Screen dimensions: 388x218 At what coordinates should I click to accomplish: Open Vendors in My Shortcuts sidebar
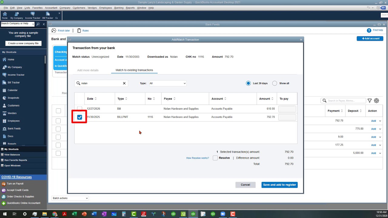click(12, 113)
